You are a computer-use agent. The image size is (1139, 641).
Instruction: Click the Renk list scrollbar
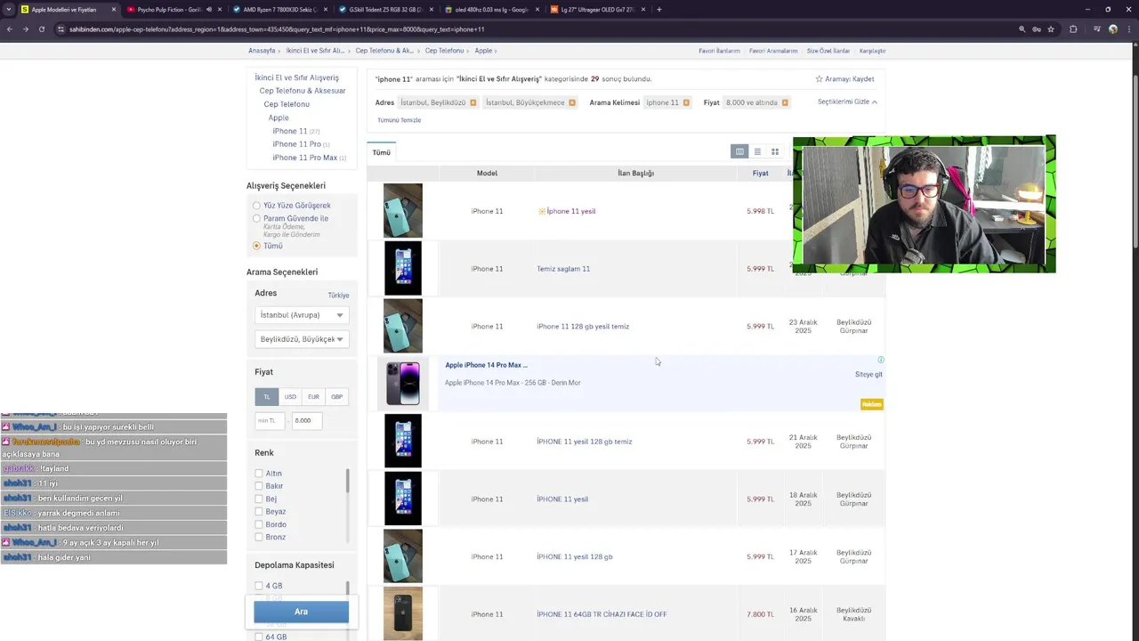347,481
